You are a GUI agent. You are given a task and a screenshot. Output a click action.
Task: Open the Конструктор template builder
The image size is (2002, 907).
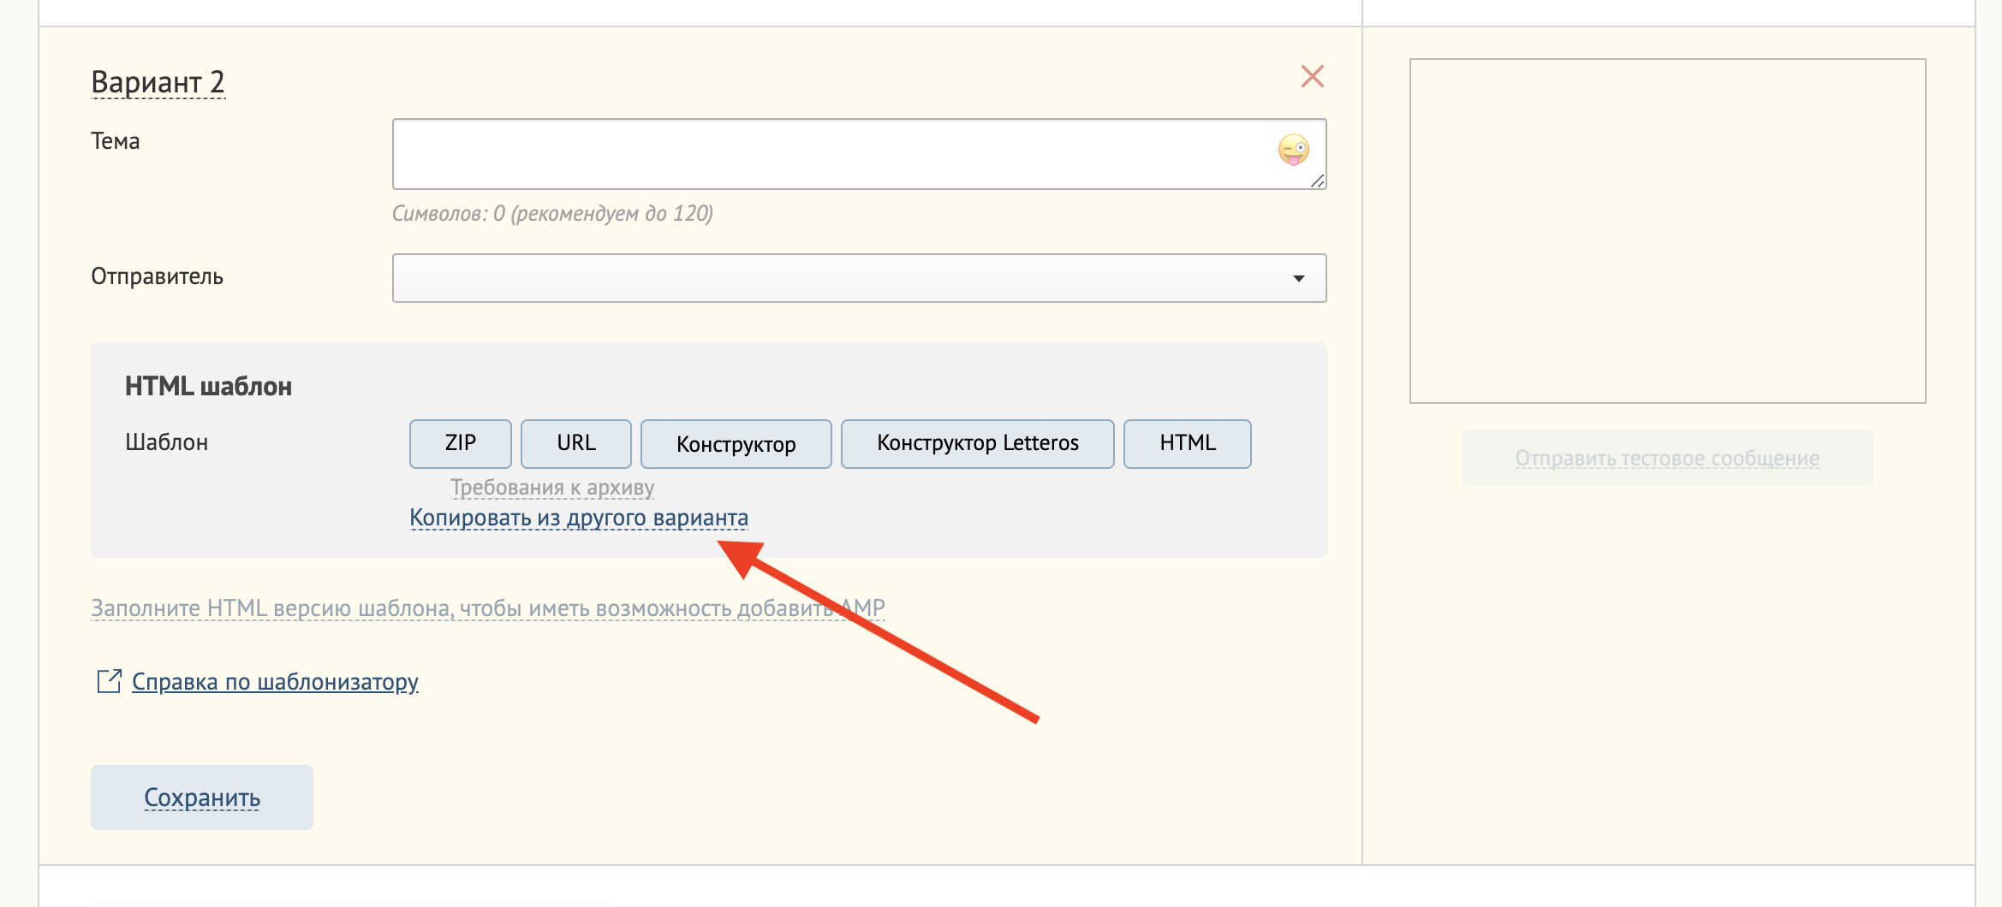[x=736, y=443]
